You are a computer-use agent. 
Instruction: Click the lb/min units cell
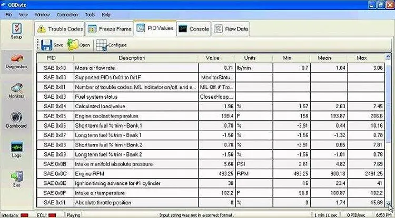254,68
